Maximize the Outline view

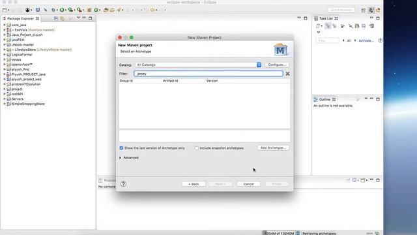378,99
